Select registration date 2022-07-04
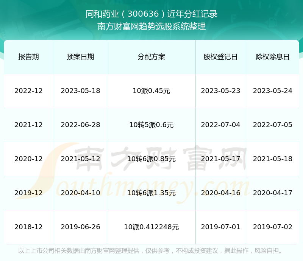 (220, 125)
